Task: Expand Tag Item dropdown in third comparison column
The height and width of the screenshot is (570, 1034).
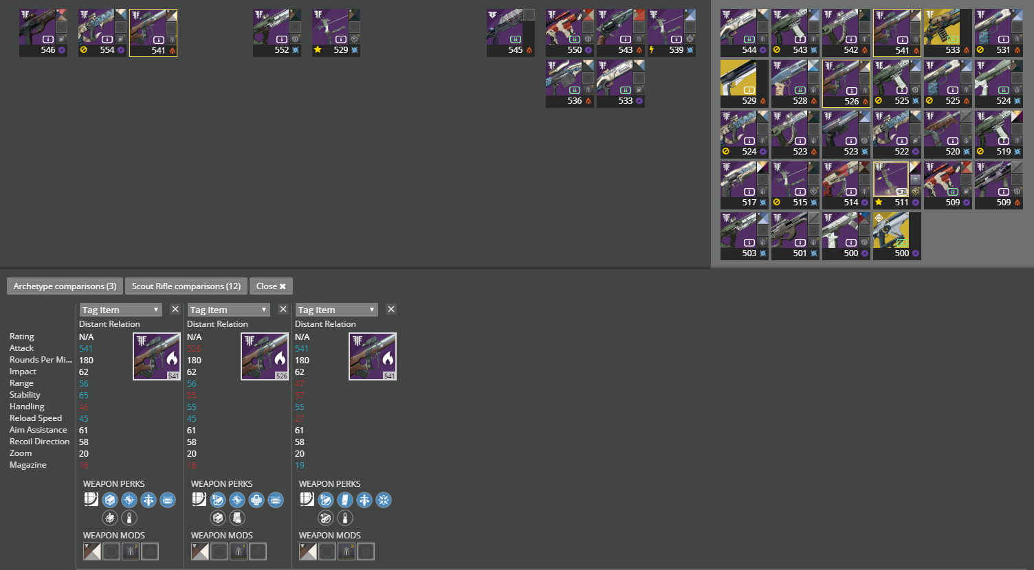Action: [x=337, y=310]
